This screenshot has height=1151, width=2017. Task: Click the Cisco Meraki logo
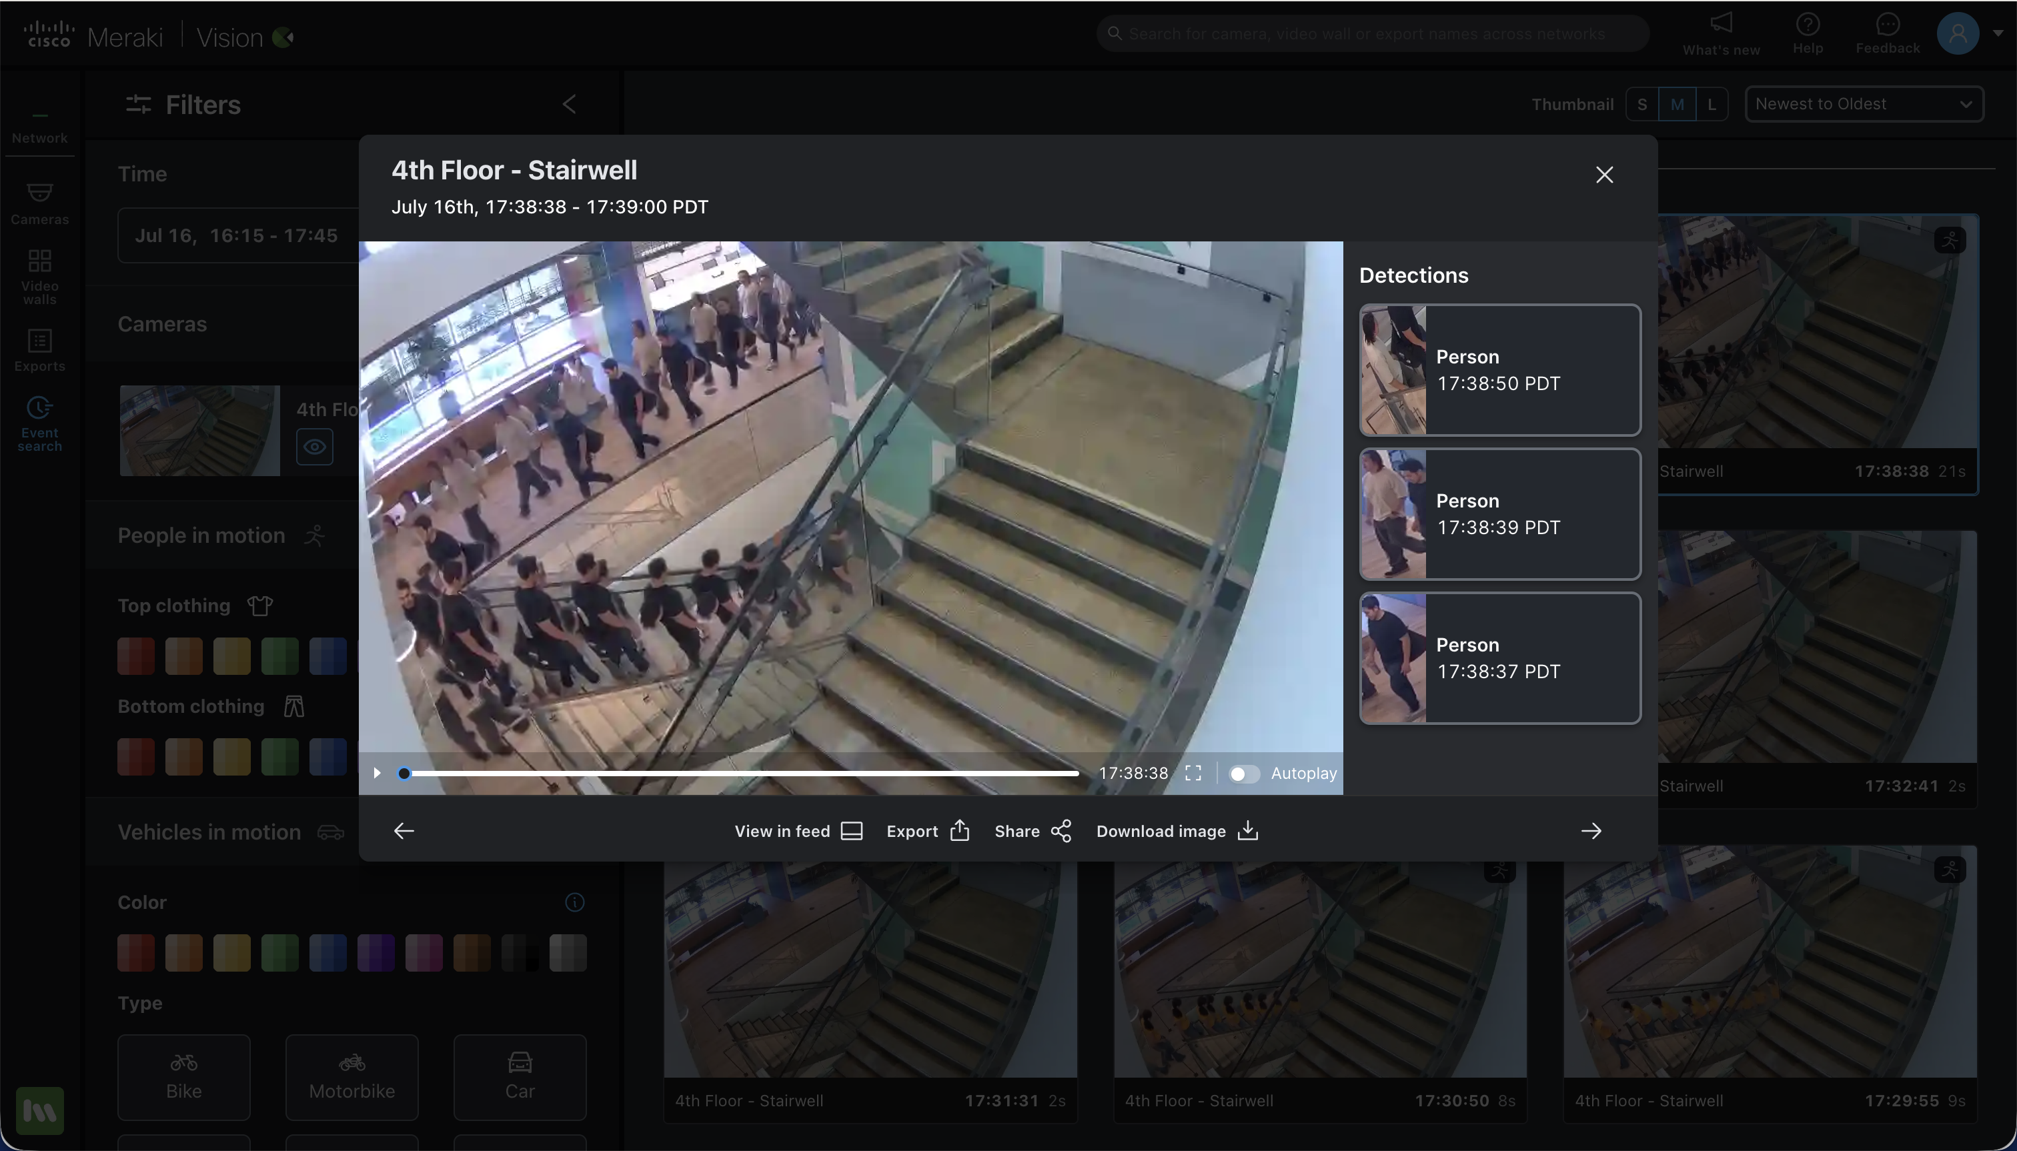click(93, 35)
